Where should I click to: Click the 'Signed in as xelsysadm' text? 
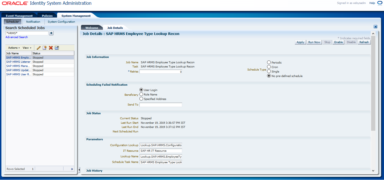pos(351,3)
